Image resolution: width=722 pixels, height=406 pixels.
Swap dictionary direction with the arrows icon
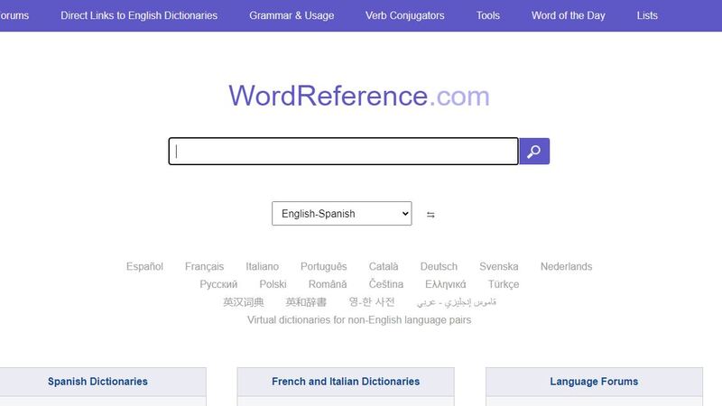pos(430,215)
